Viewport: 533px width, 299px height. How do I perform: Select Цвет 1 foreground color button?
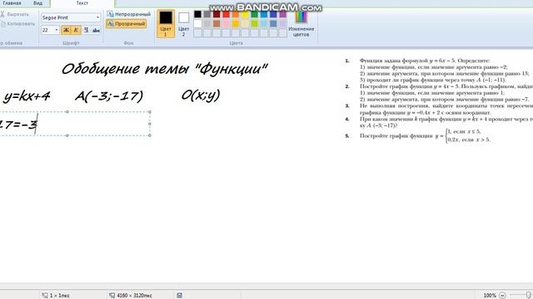pyautogui.click(x=166, y=23)
